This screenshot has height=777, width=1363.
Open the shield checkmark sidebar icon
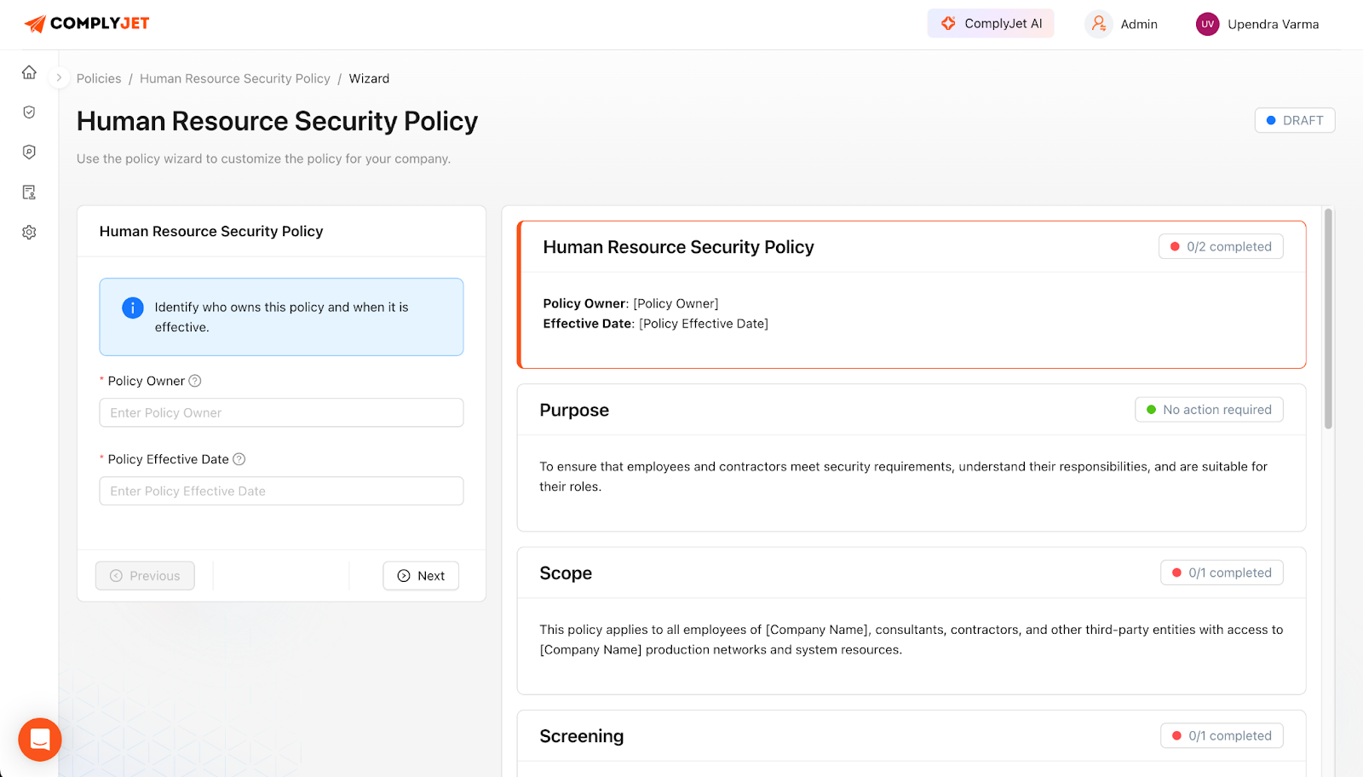point(29,112)
